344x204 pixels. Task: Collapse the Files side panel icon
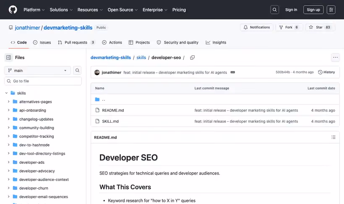pyautogui.click(x=8, y=57)
